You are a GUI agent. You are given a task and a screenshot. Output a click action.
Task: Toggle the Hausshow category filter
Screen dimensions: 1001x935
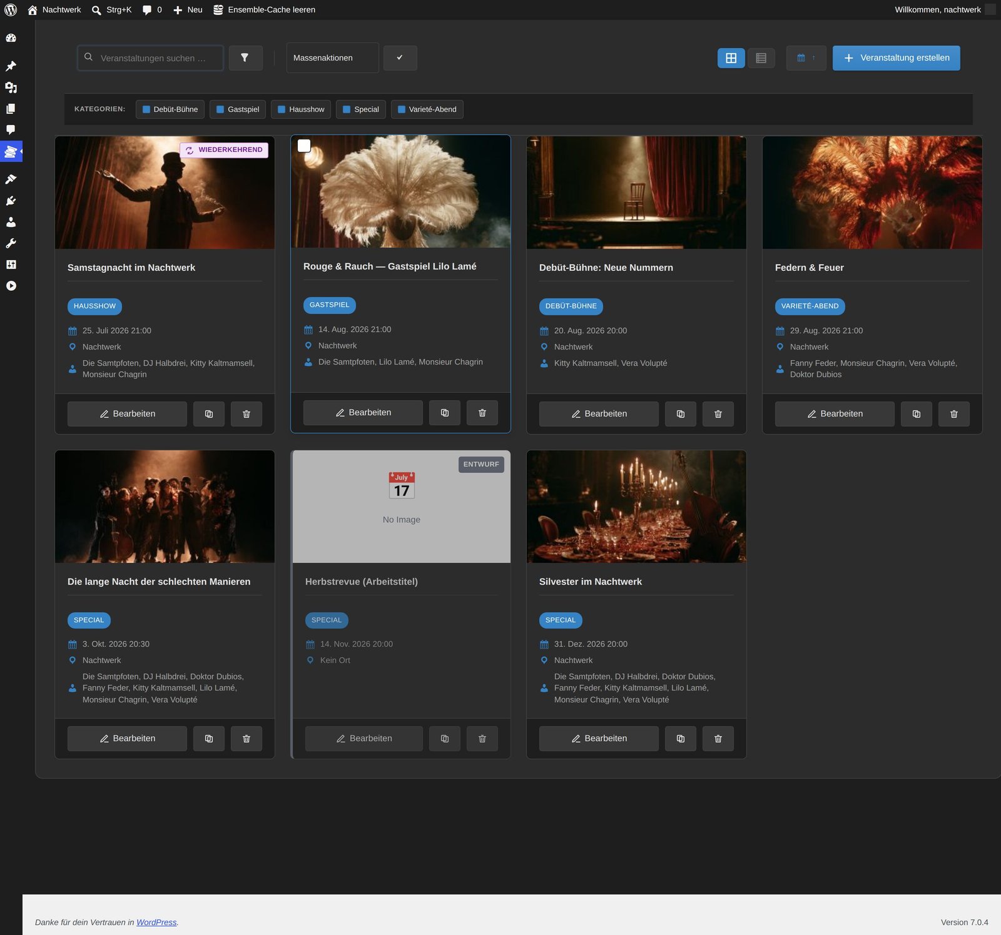(301, 109)
